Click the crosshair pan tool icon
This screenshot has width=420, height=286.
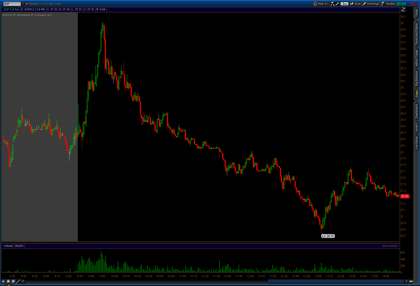[3, 281]
